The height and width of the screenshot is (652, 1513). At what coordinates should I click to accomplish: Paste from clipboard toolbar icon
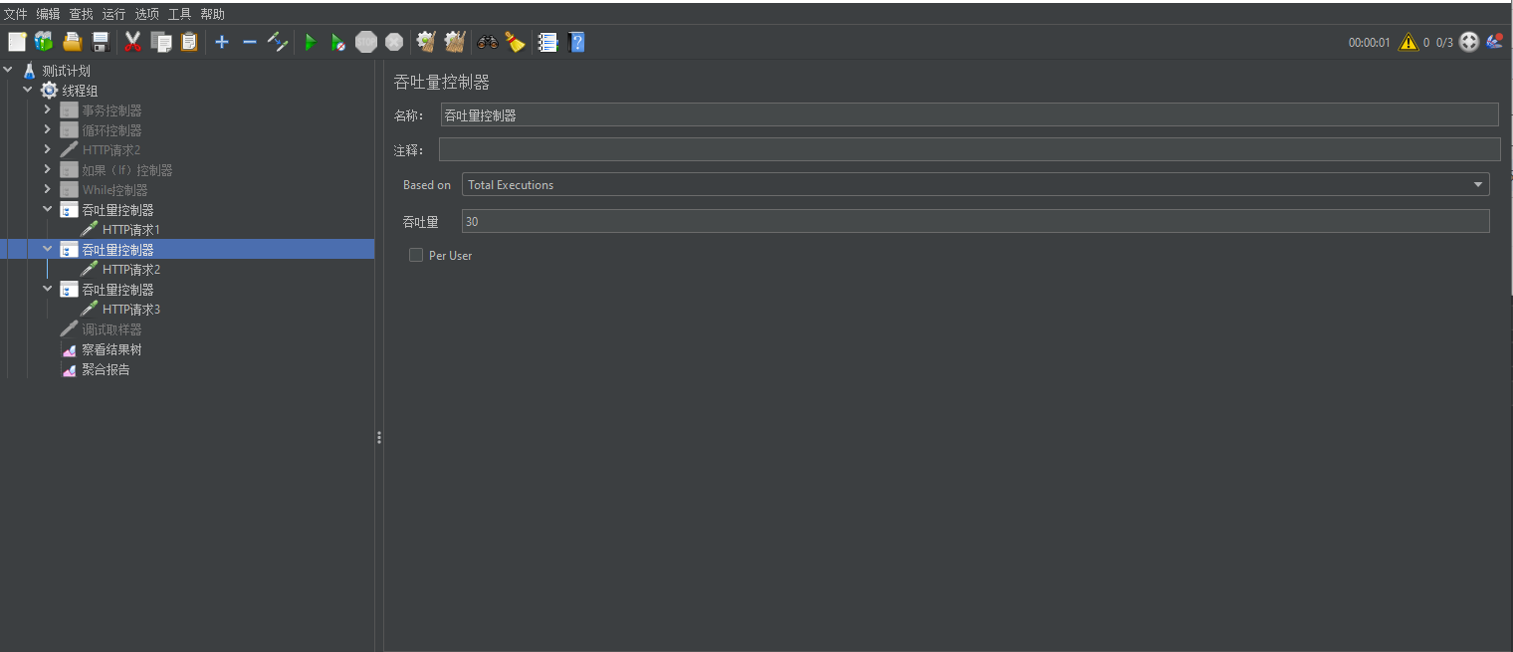point(189,42)
